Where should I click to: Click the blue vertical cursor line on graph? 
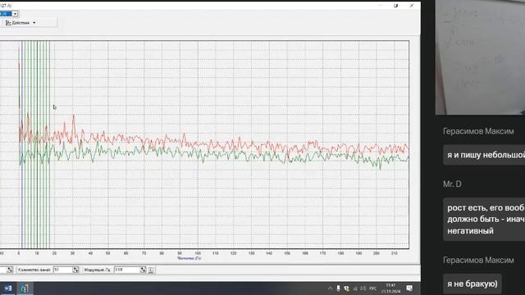(x=22, y=144)
